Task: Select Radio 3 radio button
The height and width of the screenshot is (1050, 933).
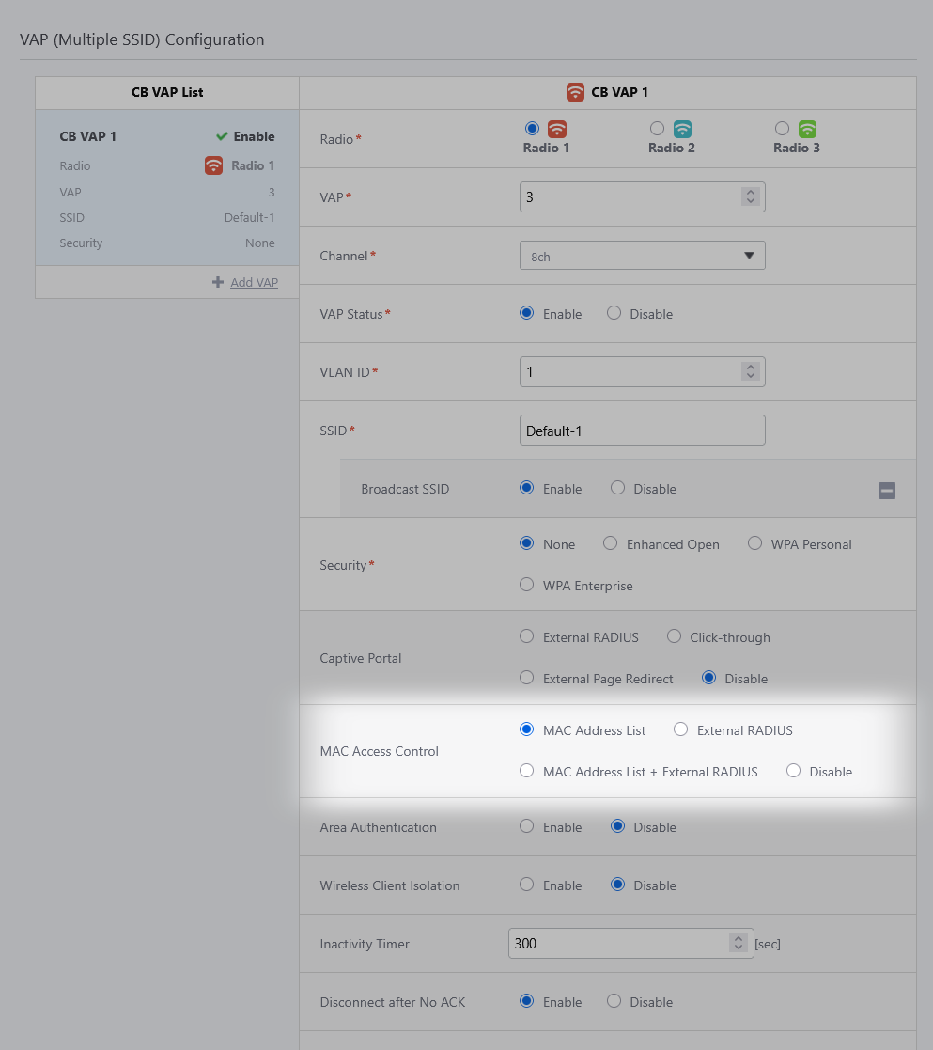Action: (782, 128)
